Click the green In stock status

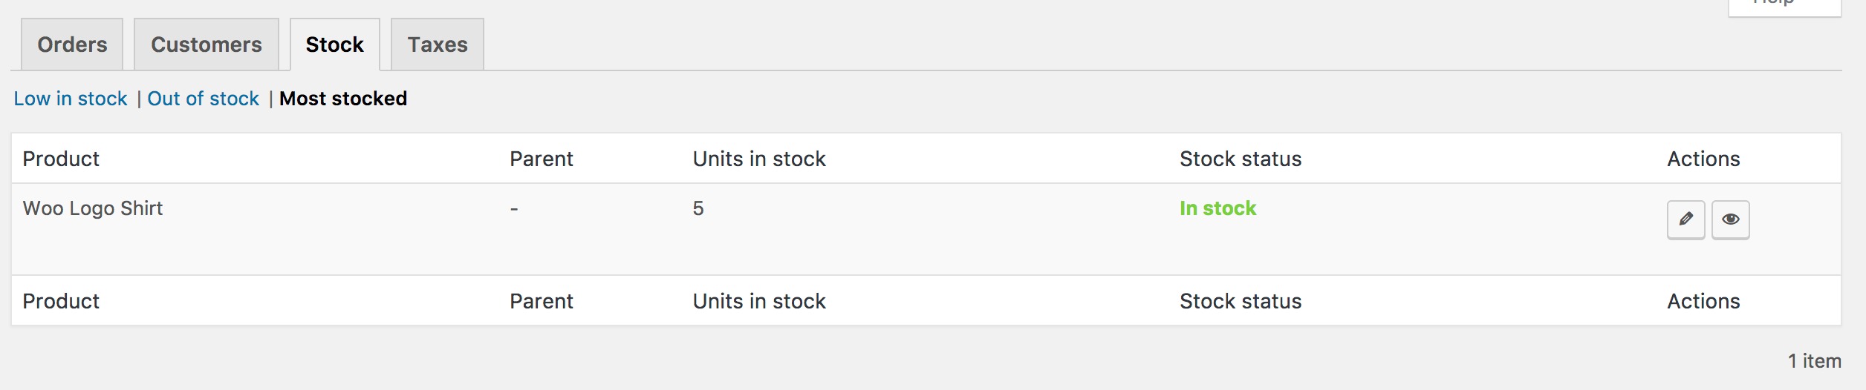[x=1218, y=208]
